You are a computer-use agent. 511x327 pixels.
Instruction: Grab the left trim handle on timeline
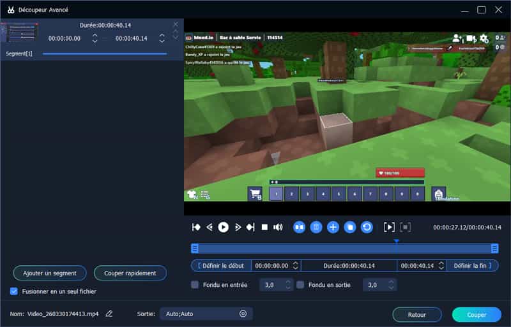(195, 248)
